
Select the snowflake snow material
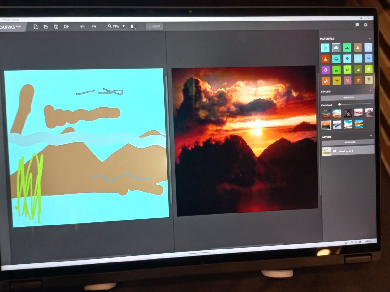(347, 58)
